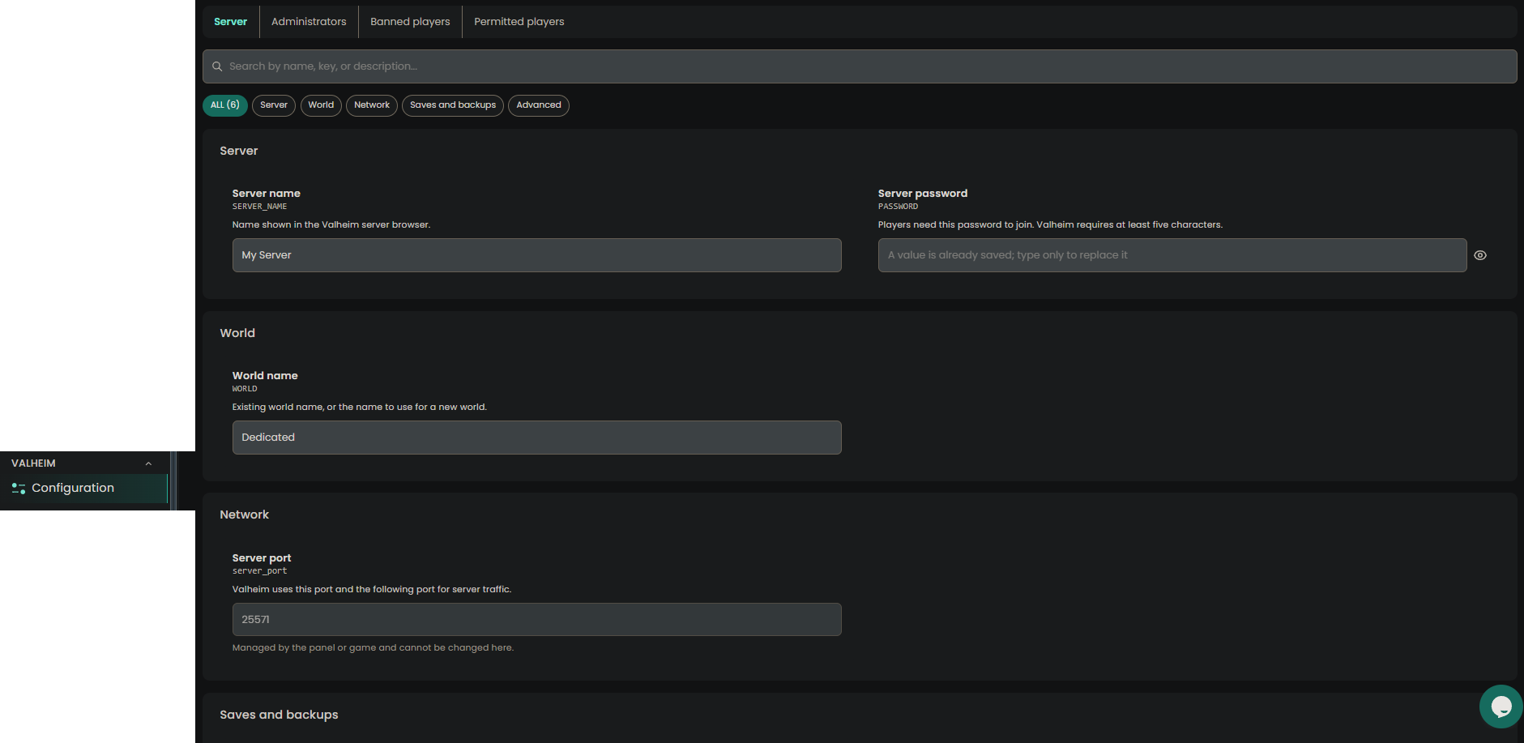Click the 'Name shown in the Valheim server browser' text
Screen dimensions: 1524x743
(x=331, y=225)
